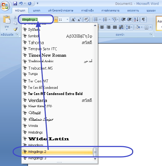Choose Tw Cen MT Condensed Extra Bold

[x=58, y=94]
